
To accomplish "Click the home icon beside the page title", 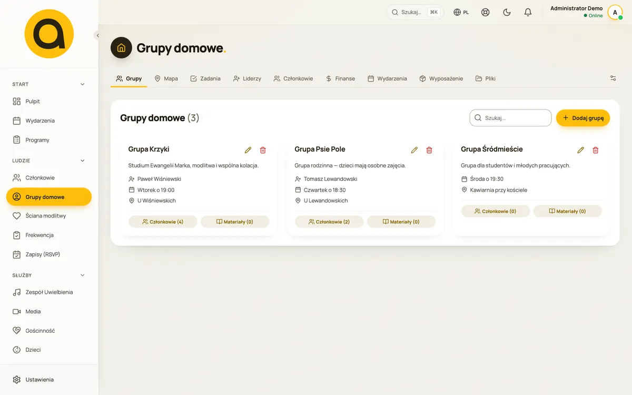I will 121,48.
